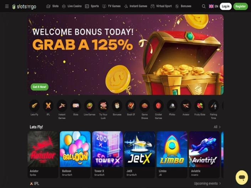Screen dimensions: 251x188
Task: Select the Fruity Slots category icon
Action: tap(200, 105)
